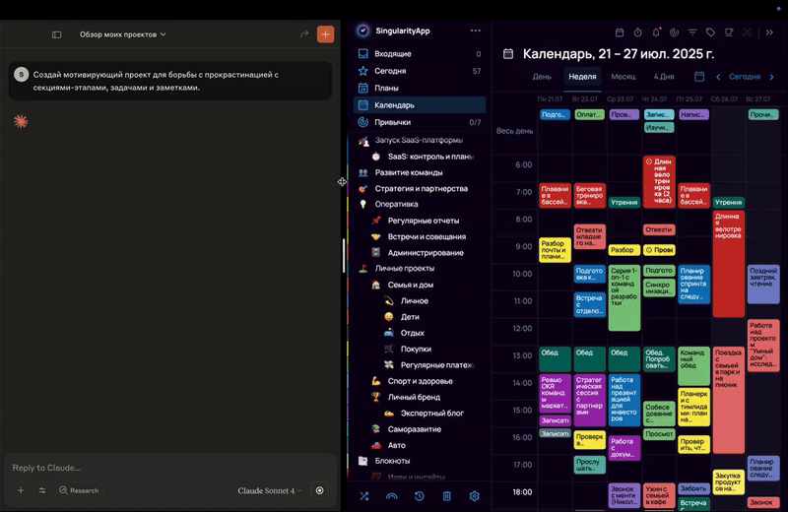Open the filter icon in the toolbar
Screen dimensions: 788x512
coord(692,32)
